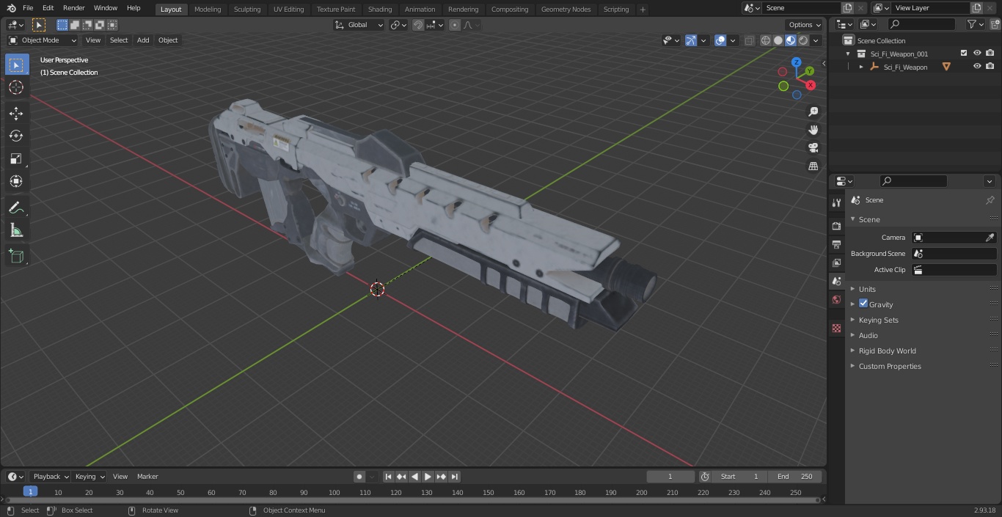Hide Sci_Fi_Weapon object with eye icon
The width and height of the screenshot is (1002, 517).
(977, 67)
